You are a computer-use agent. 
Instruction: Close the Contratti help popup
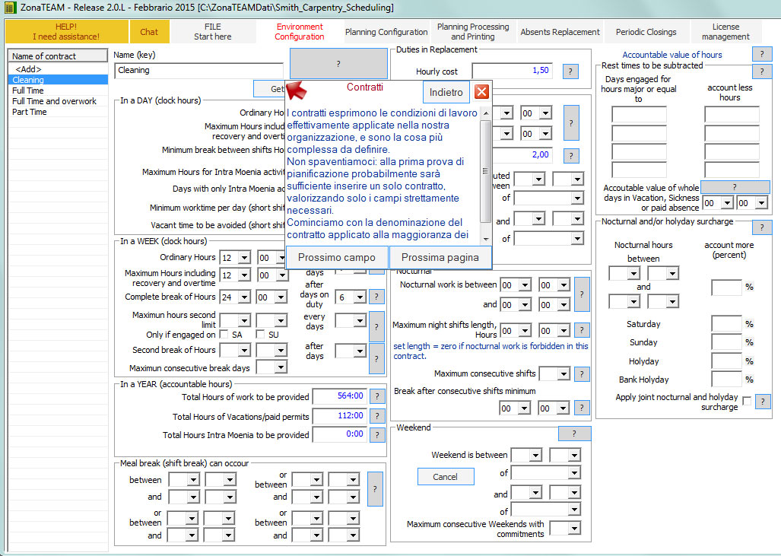click(x=481, y=92)
